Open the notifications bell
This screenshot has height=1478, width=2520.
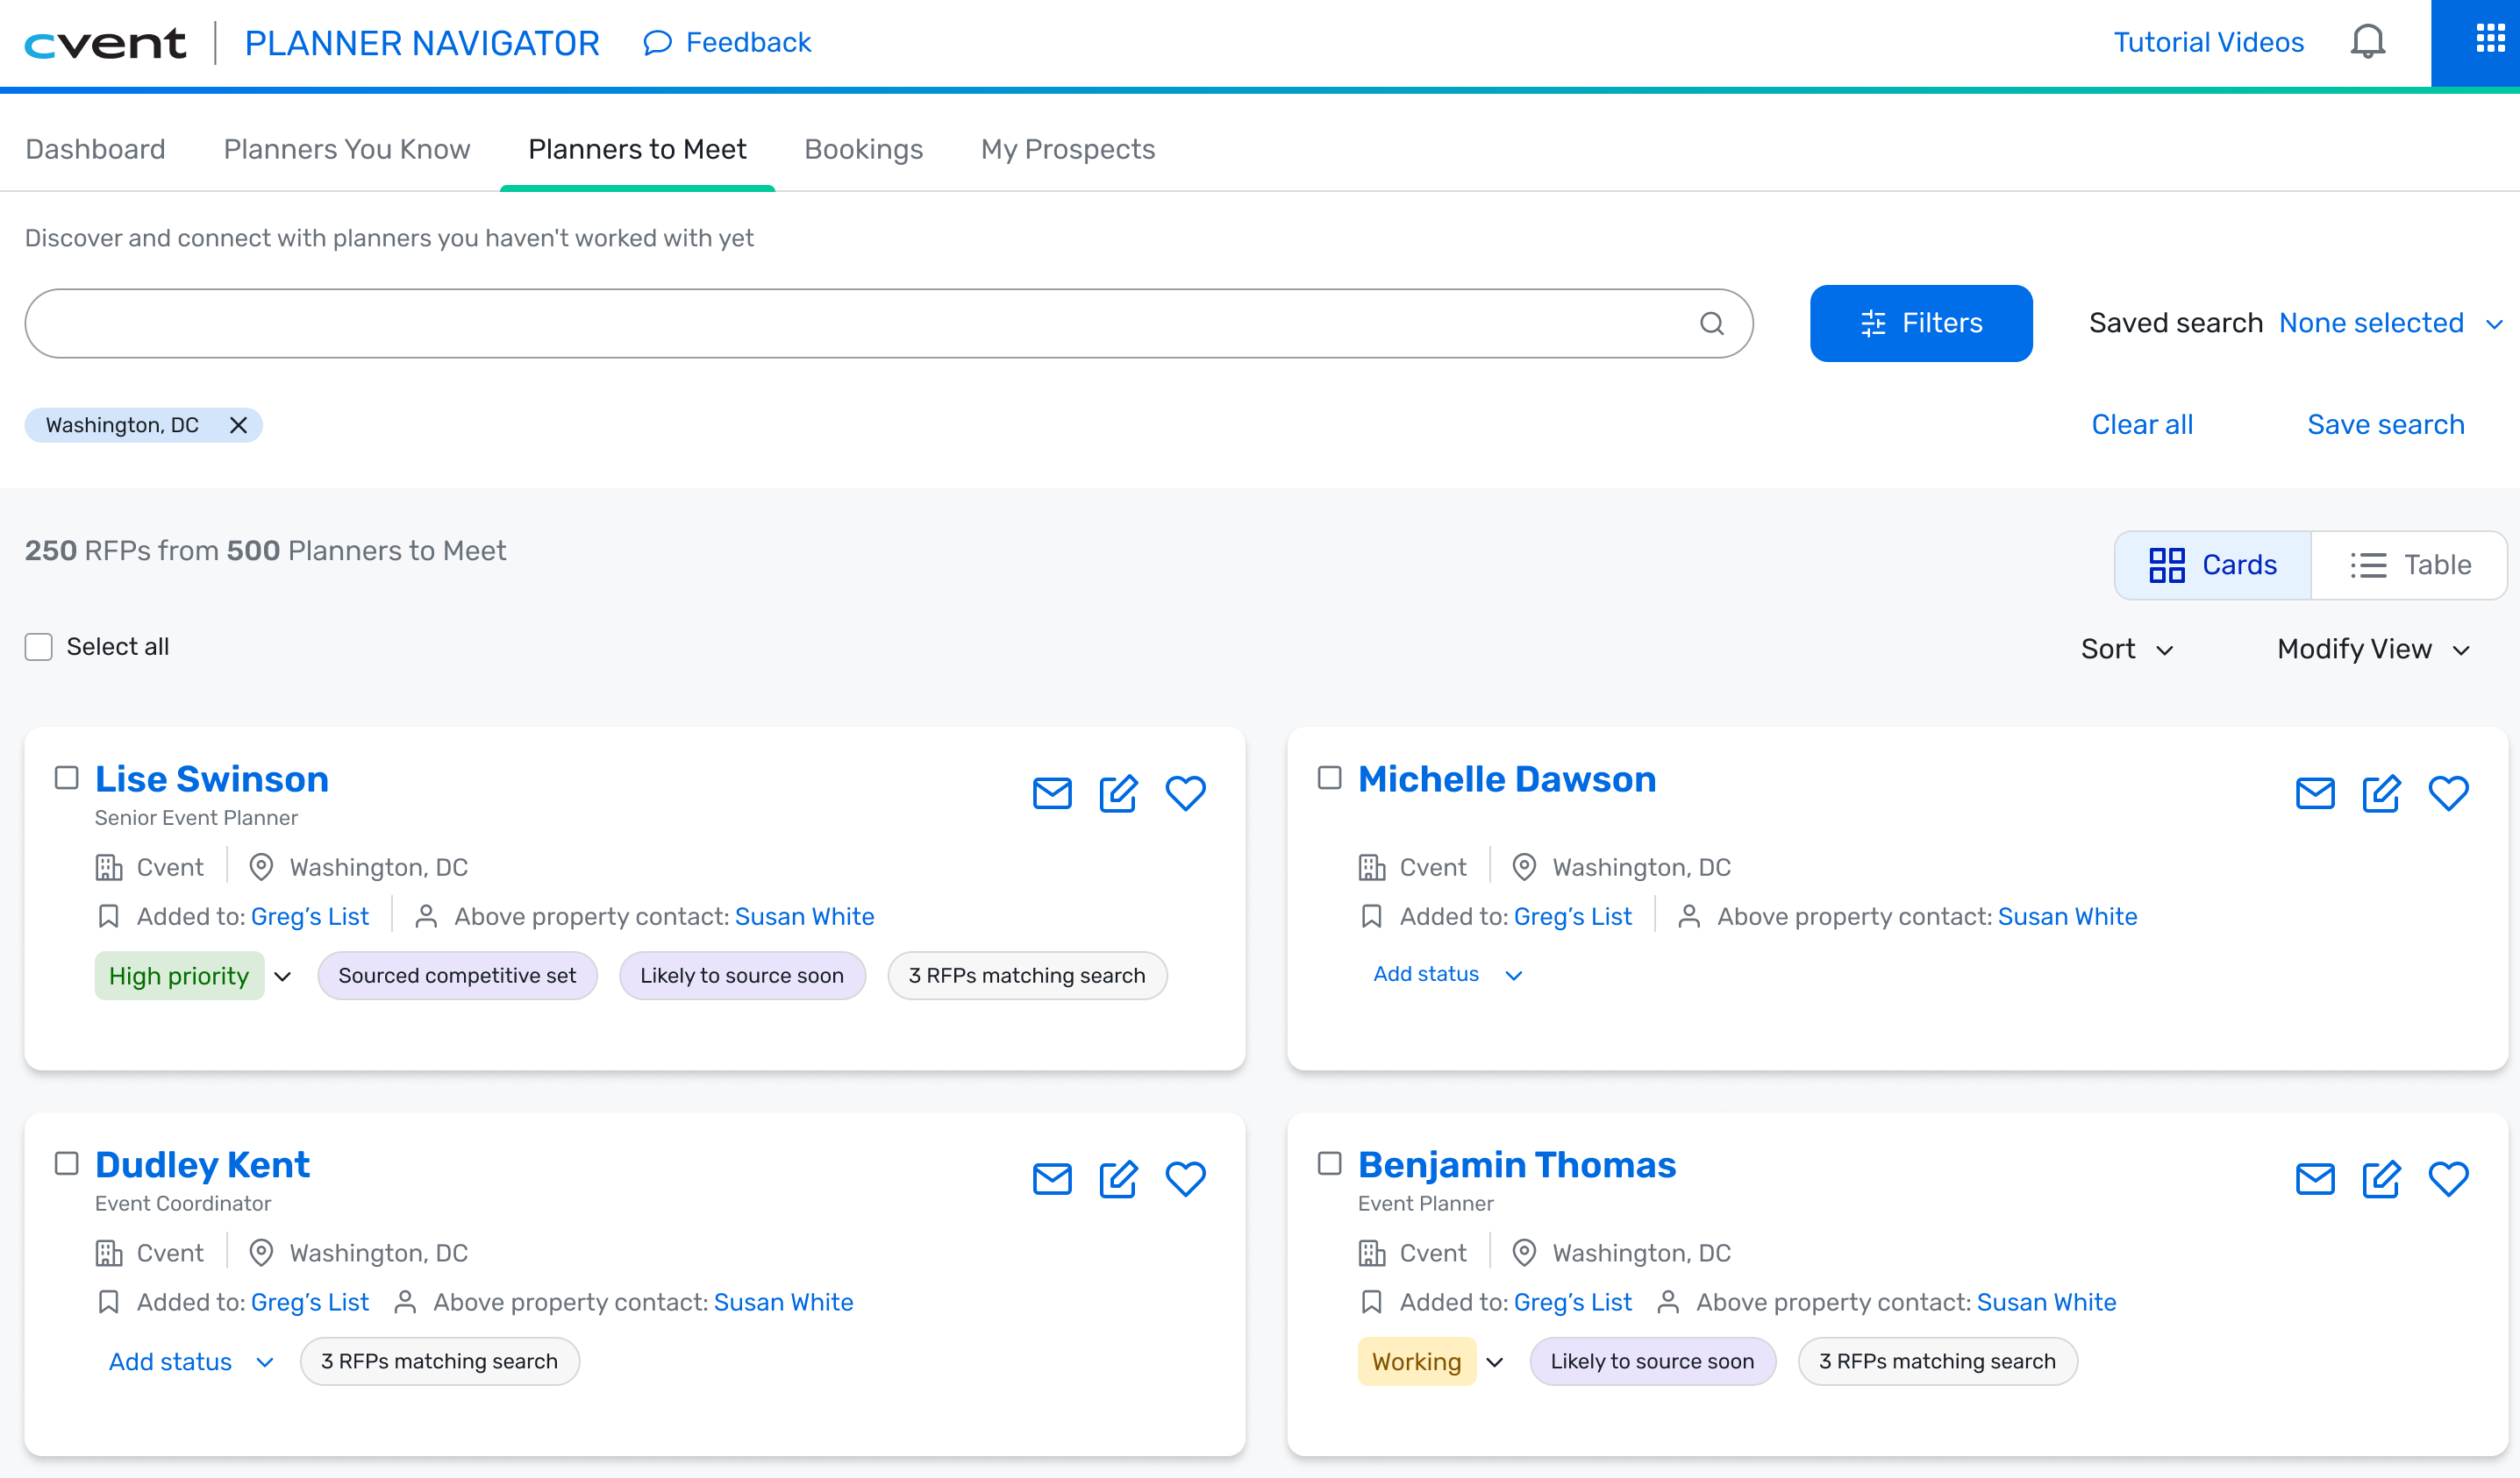[x=2367, y=42]
